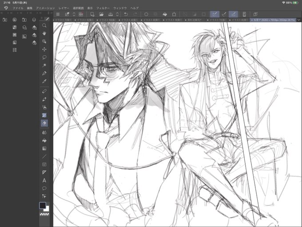Image resolution: width=302 pixels, height=227 pixels.
Task: Open the レイヤー menu
Action: [x=64, y=8]
